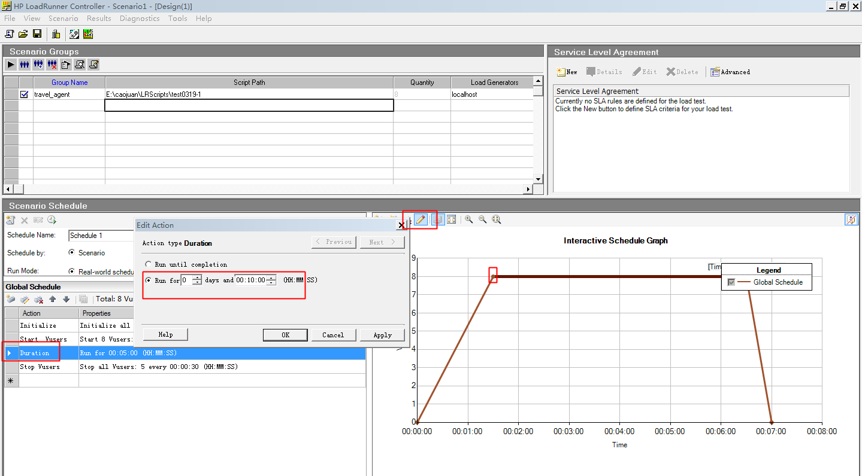Click the time spinner next to 00:10:00
862x476 pixels.
(x=271, y=280)
